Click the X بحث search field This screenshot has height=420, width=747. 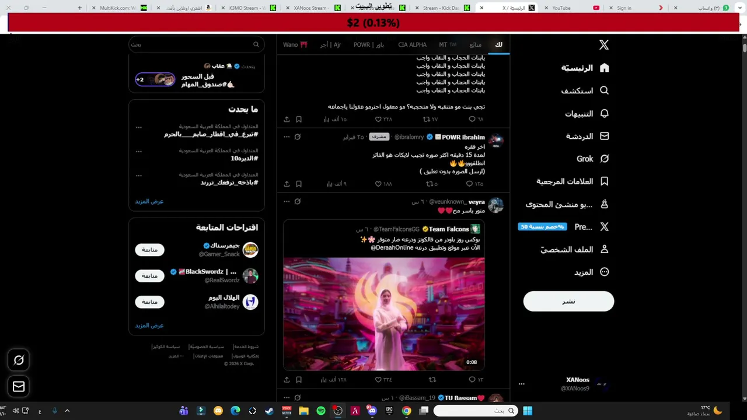pyautogui.click(x=196, y=44)
